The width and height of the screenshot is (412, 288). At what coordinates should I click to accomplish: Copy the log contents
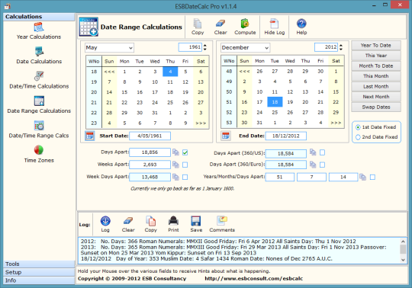pyautogui.click(x=151, y=224)
